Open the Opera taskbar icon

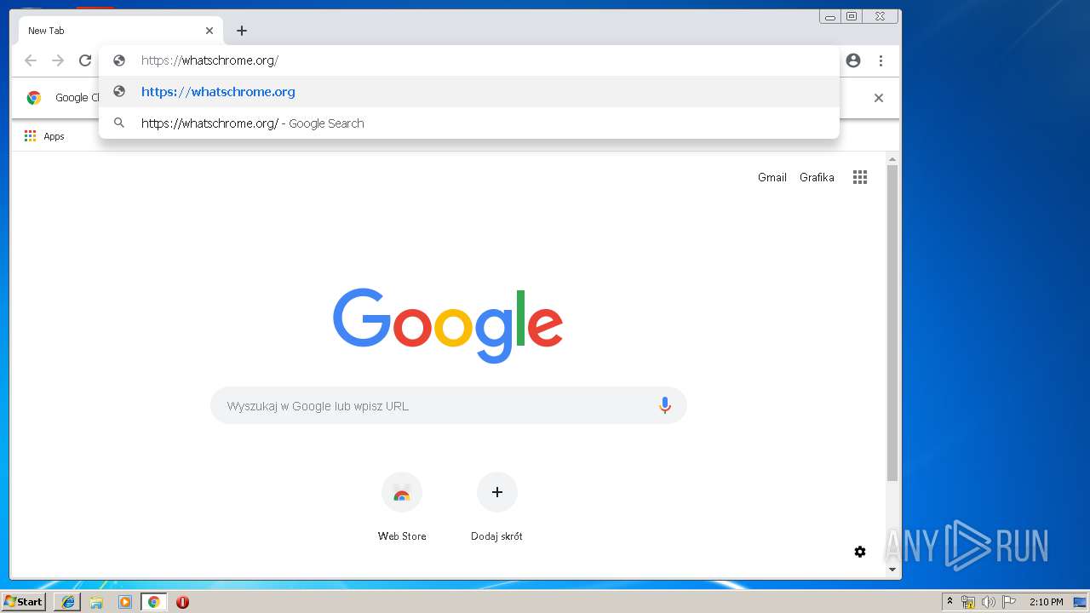point(182,602)
